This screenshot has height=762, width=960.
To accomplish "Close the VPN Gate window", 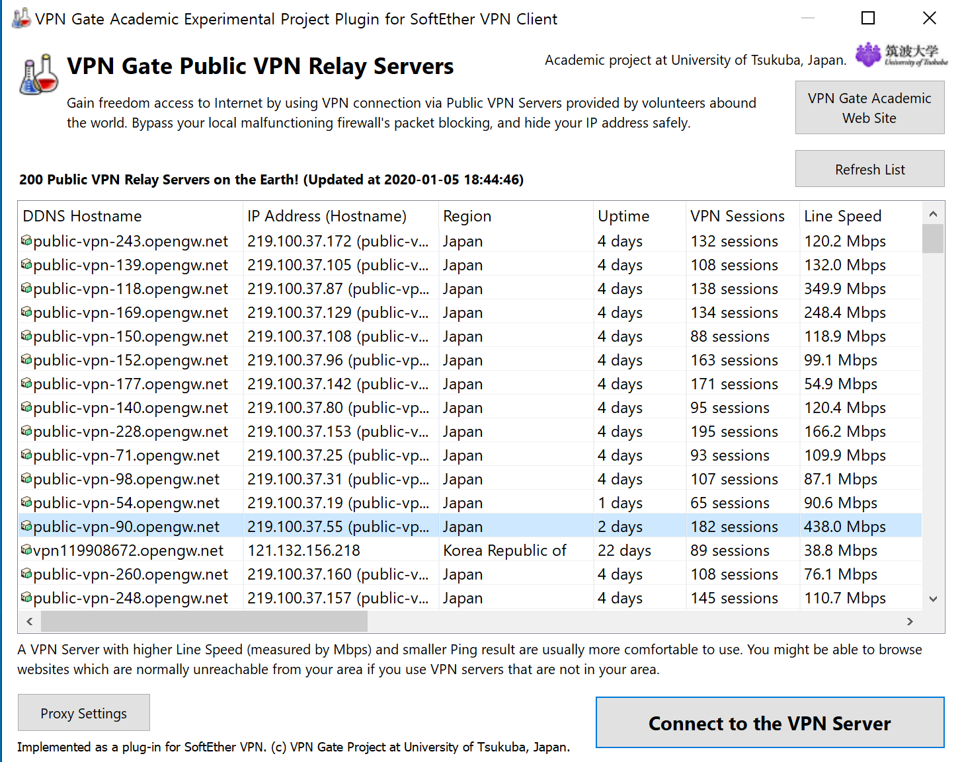I will coord(929,19).
